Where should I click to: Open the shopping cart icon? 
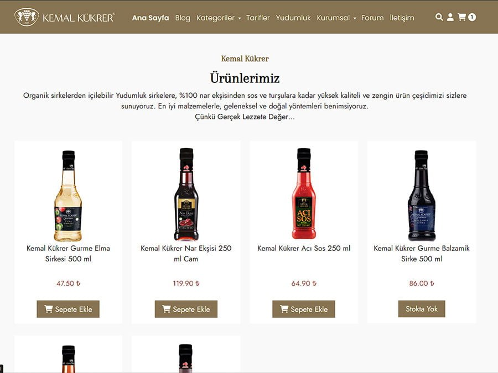[461, 17]
